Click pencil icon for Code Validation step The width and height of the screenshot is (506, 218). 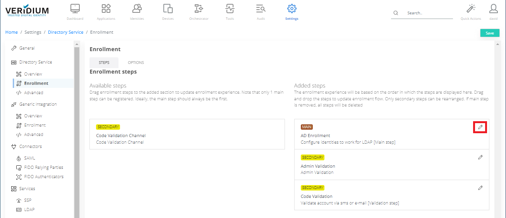click(480, 187)
